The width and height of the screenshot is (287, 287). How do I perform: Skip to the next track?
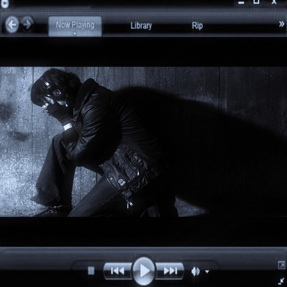tap(170, 271)
